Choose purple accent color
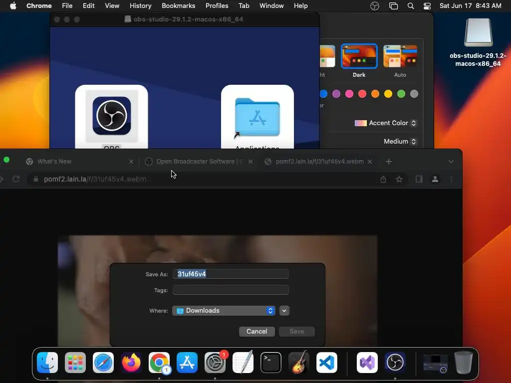 pos(336,94)
